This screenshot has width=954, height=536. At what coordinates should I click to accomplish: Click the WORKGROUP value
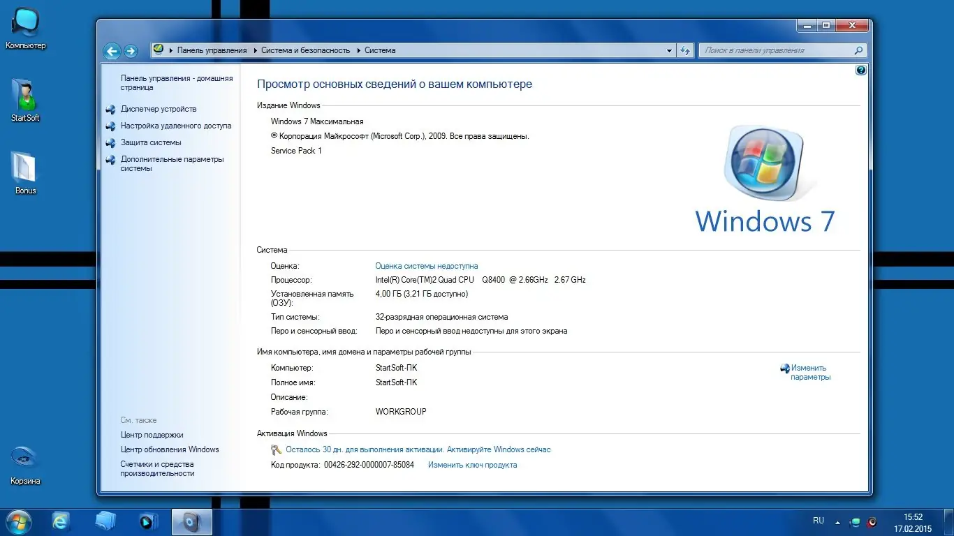[x=401, y=412]
